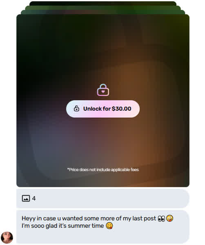Image resolution: width=205 pixels, height=245 pixels.
Task: Select the second stacked card behind preview
Action: (x=103, y=12)
